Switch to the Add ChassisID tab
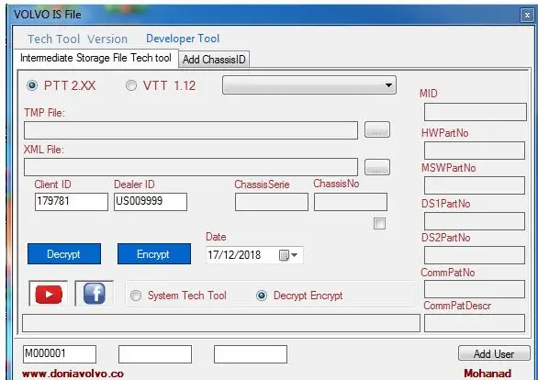 coord(214,60)
